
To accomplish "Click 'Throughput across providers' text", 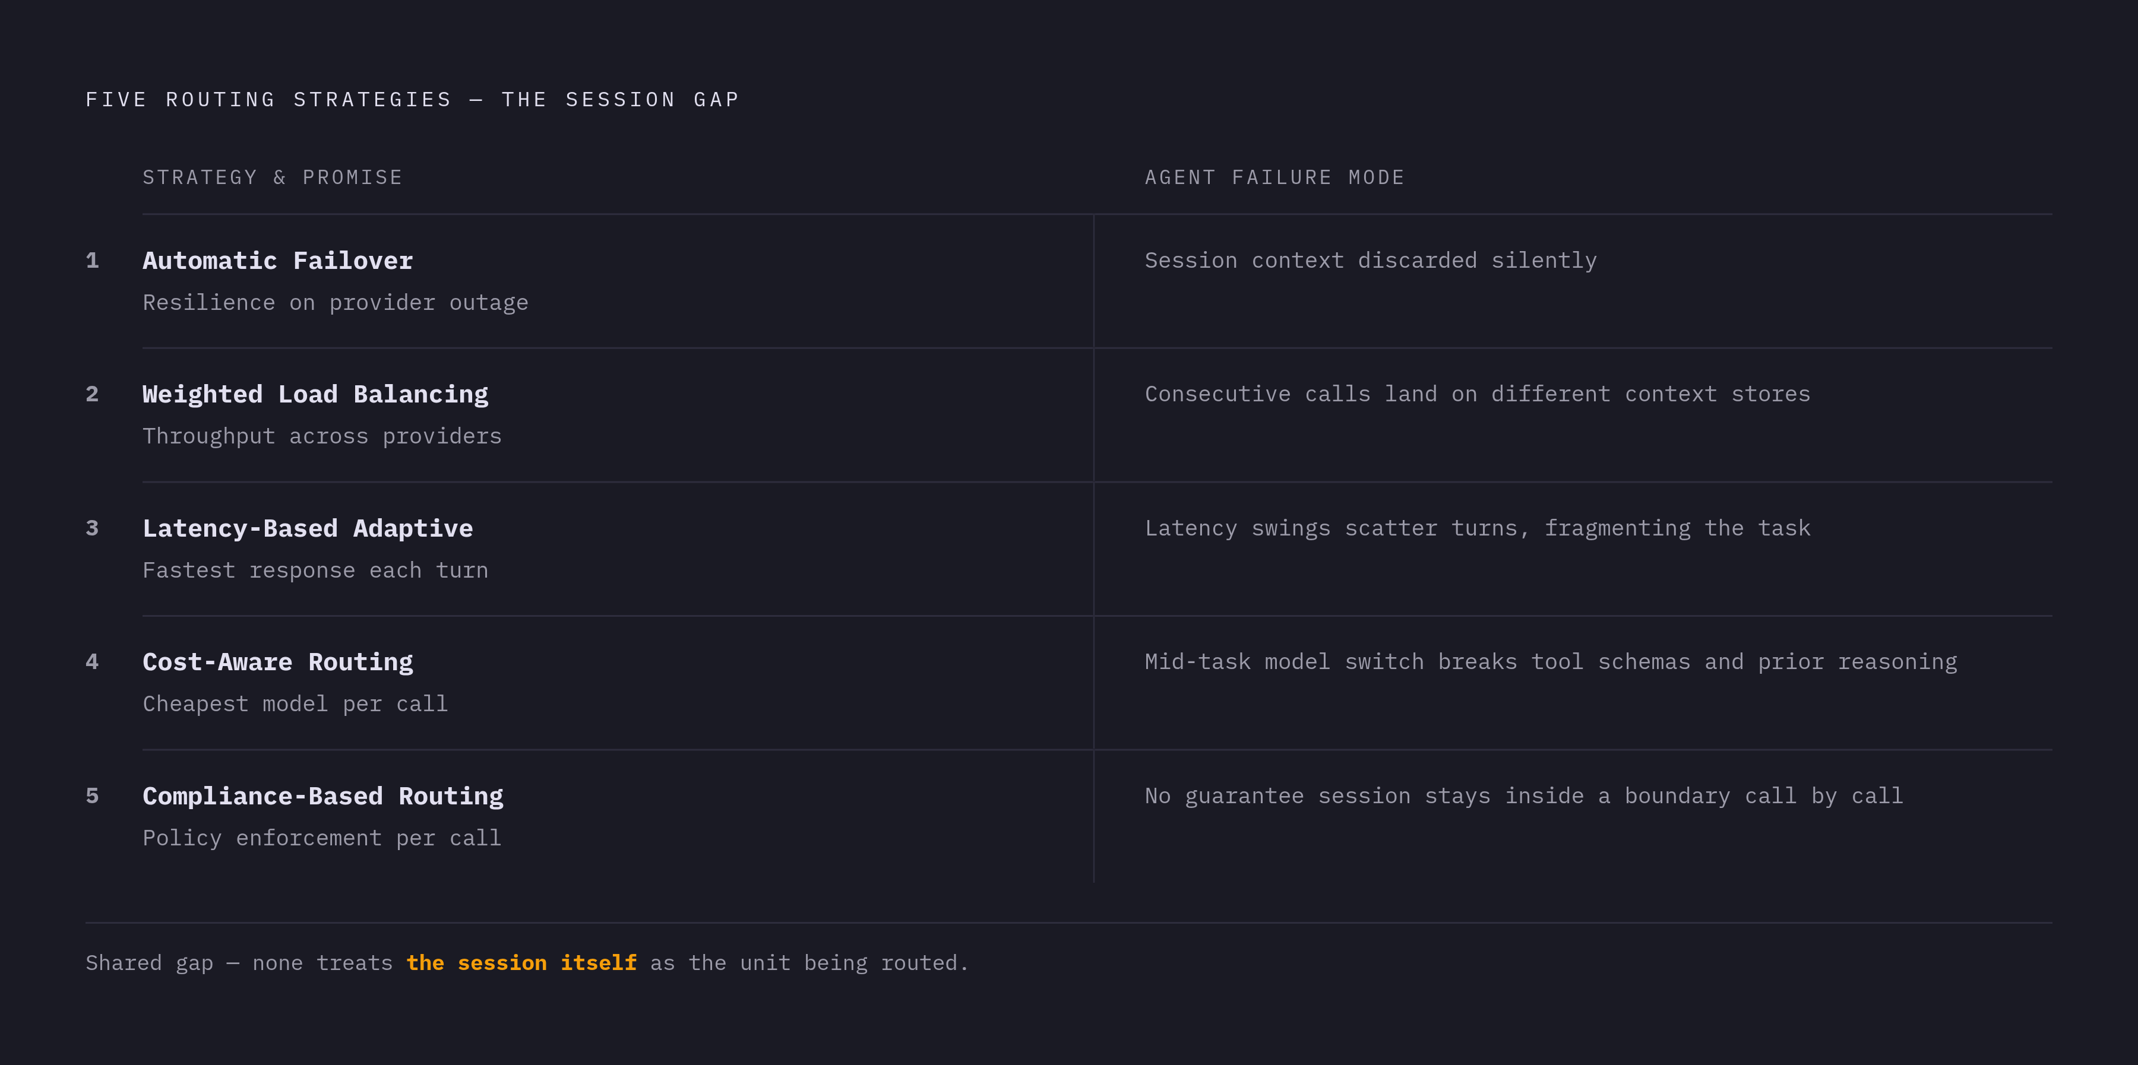I will pos(322,436).
